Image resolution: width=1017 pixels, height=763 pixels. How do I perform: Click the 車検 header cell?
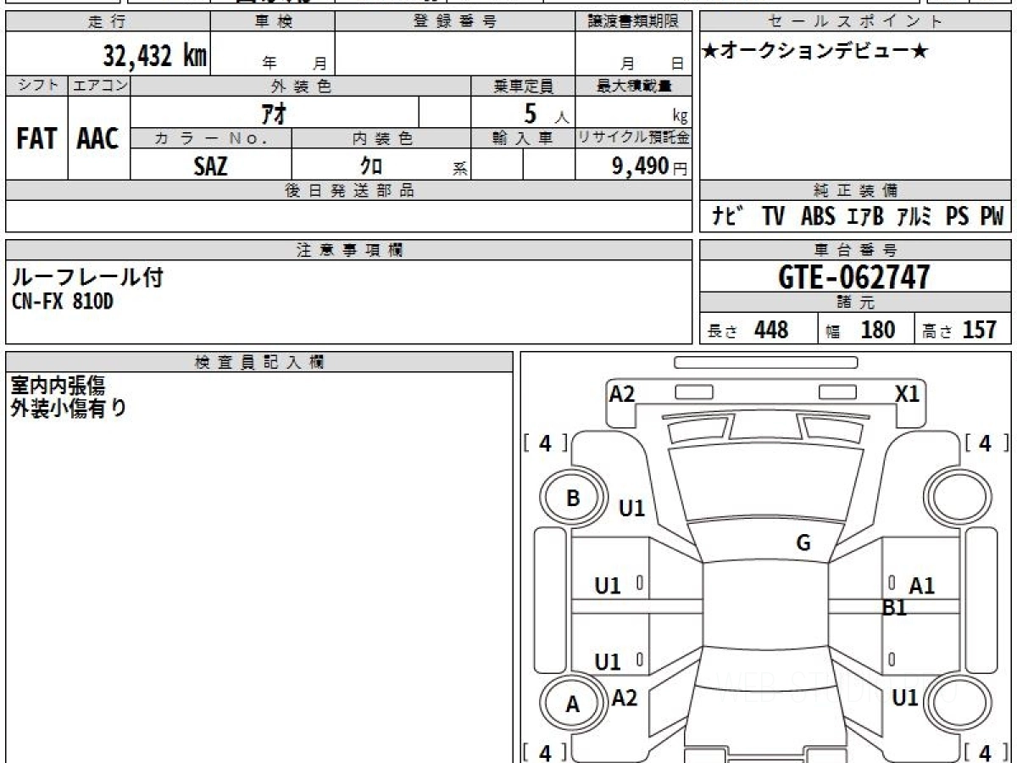[x=273, y=22]
